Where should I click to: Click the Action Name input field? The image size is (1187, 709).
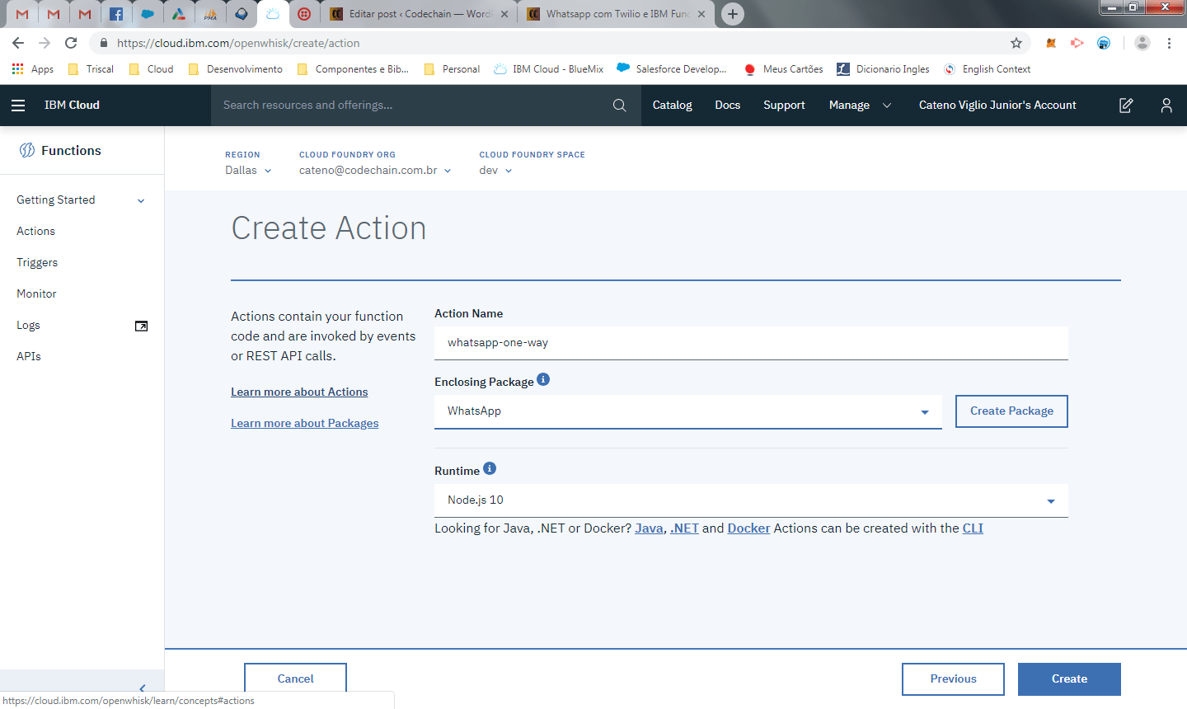751,343
